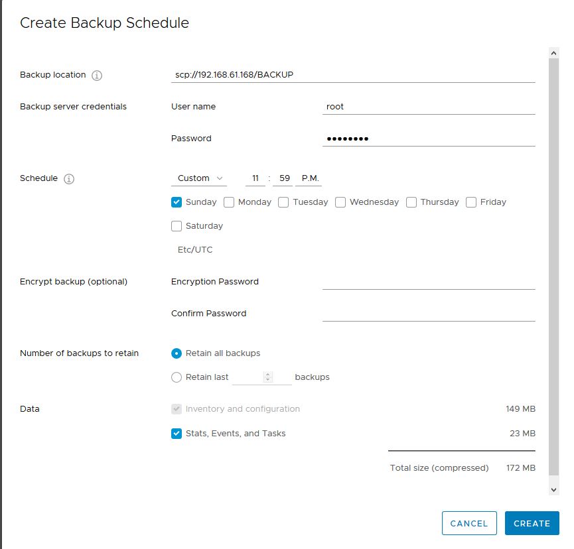Check the Wednesday checkbox
574x549 pixels.
(340, 202)
